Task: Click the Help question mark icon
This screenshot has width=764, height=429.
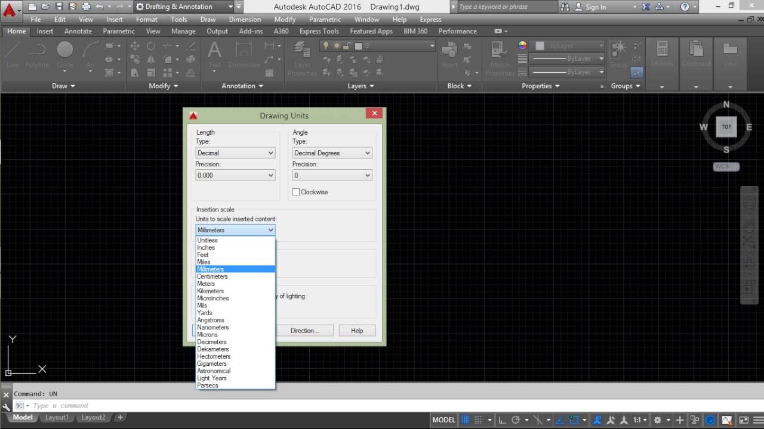Action: tap(685, 7)
